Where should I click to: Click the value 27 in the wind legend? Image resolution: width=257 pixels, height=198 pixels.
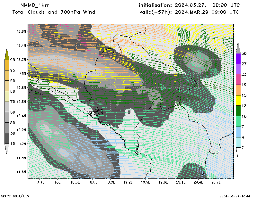[x=244, y=64]
